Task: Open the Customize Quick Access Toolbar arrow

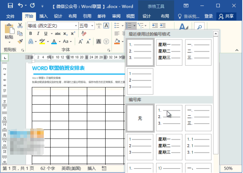Action: coord(42,6)
